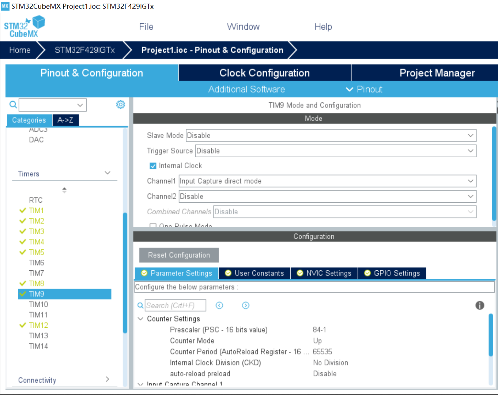Select TIM1 in the Timers list
Image resolution: width=498 pixels, height=395 pixels.
[x=36, y=211]
